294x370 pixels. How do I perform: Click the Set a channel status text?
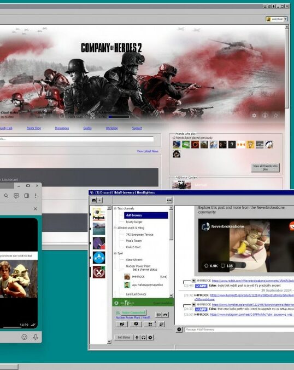[145, 270]
